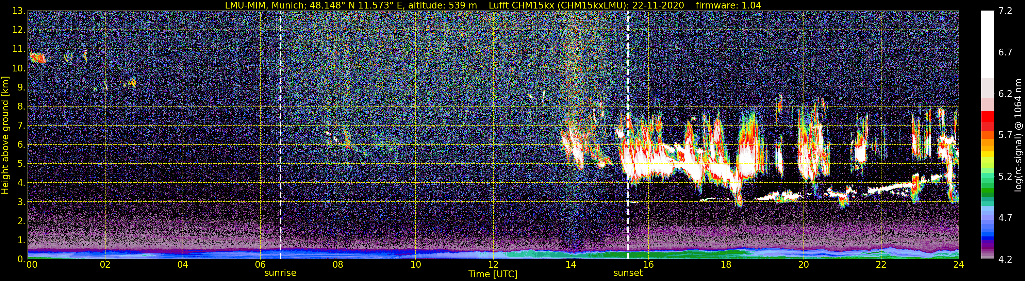This screenshot has width=1025, height=281.
Task: Click the time axis tick label 04
Action: tap(183, 265)
